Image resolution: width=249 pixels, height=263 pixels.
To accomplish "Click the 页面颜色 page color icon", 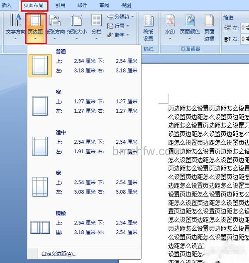I will pyautogui.click(x=190, y=20).
